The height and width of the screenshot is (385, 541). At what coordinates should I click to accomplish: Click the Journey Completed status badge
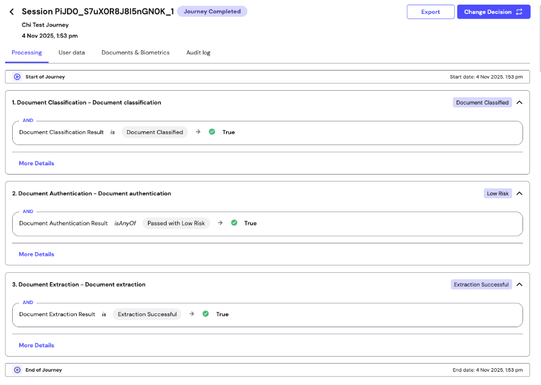tap(212, 12)
